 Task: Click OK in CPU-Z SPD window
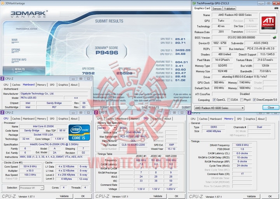tap(177, 196)
